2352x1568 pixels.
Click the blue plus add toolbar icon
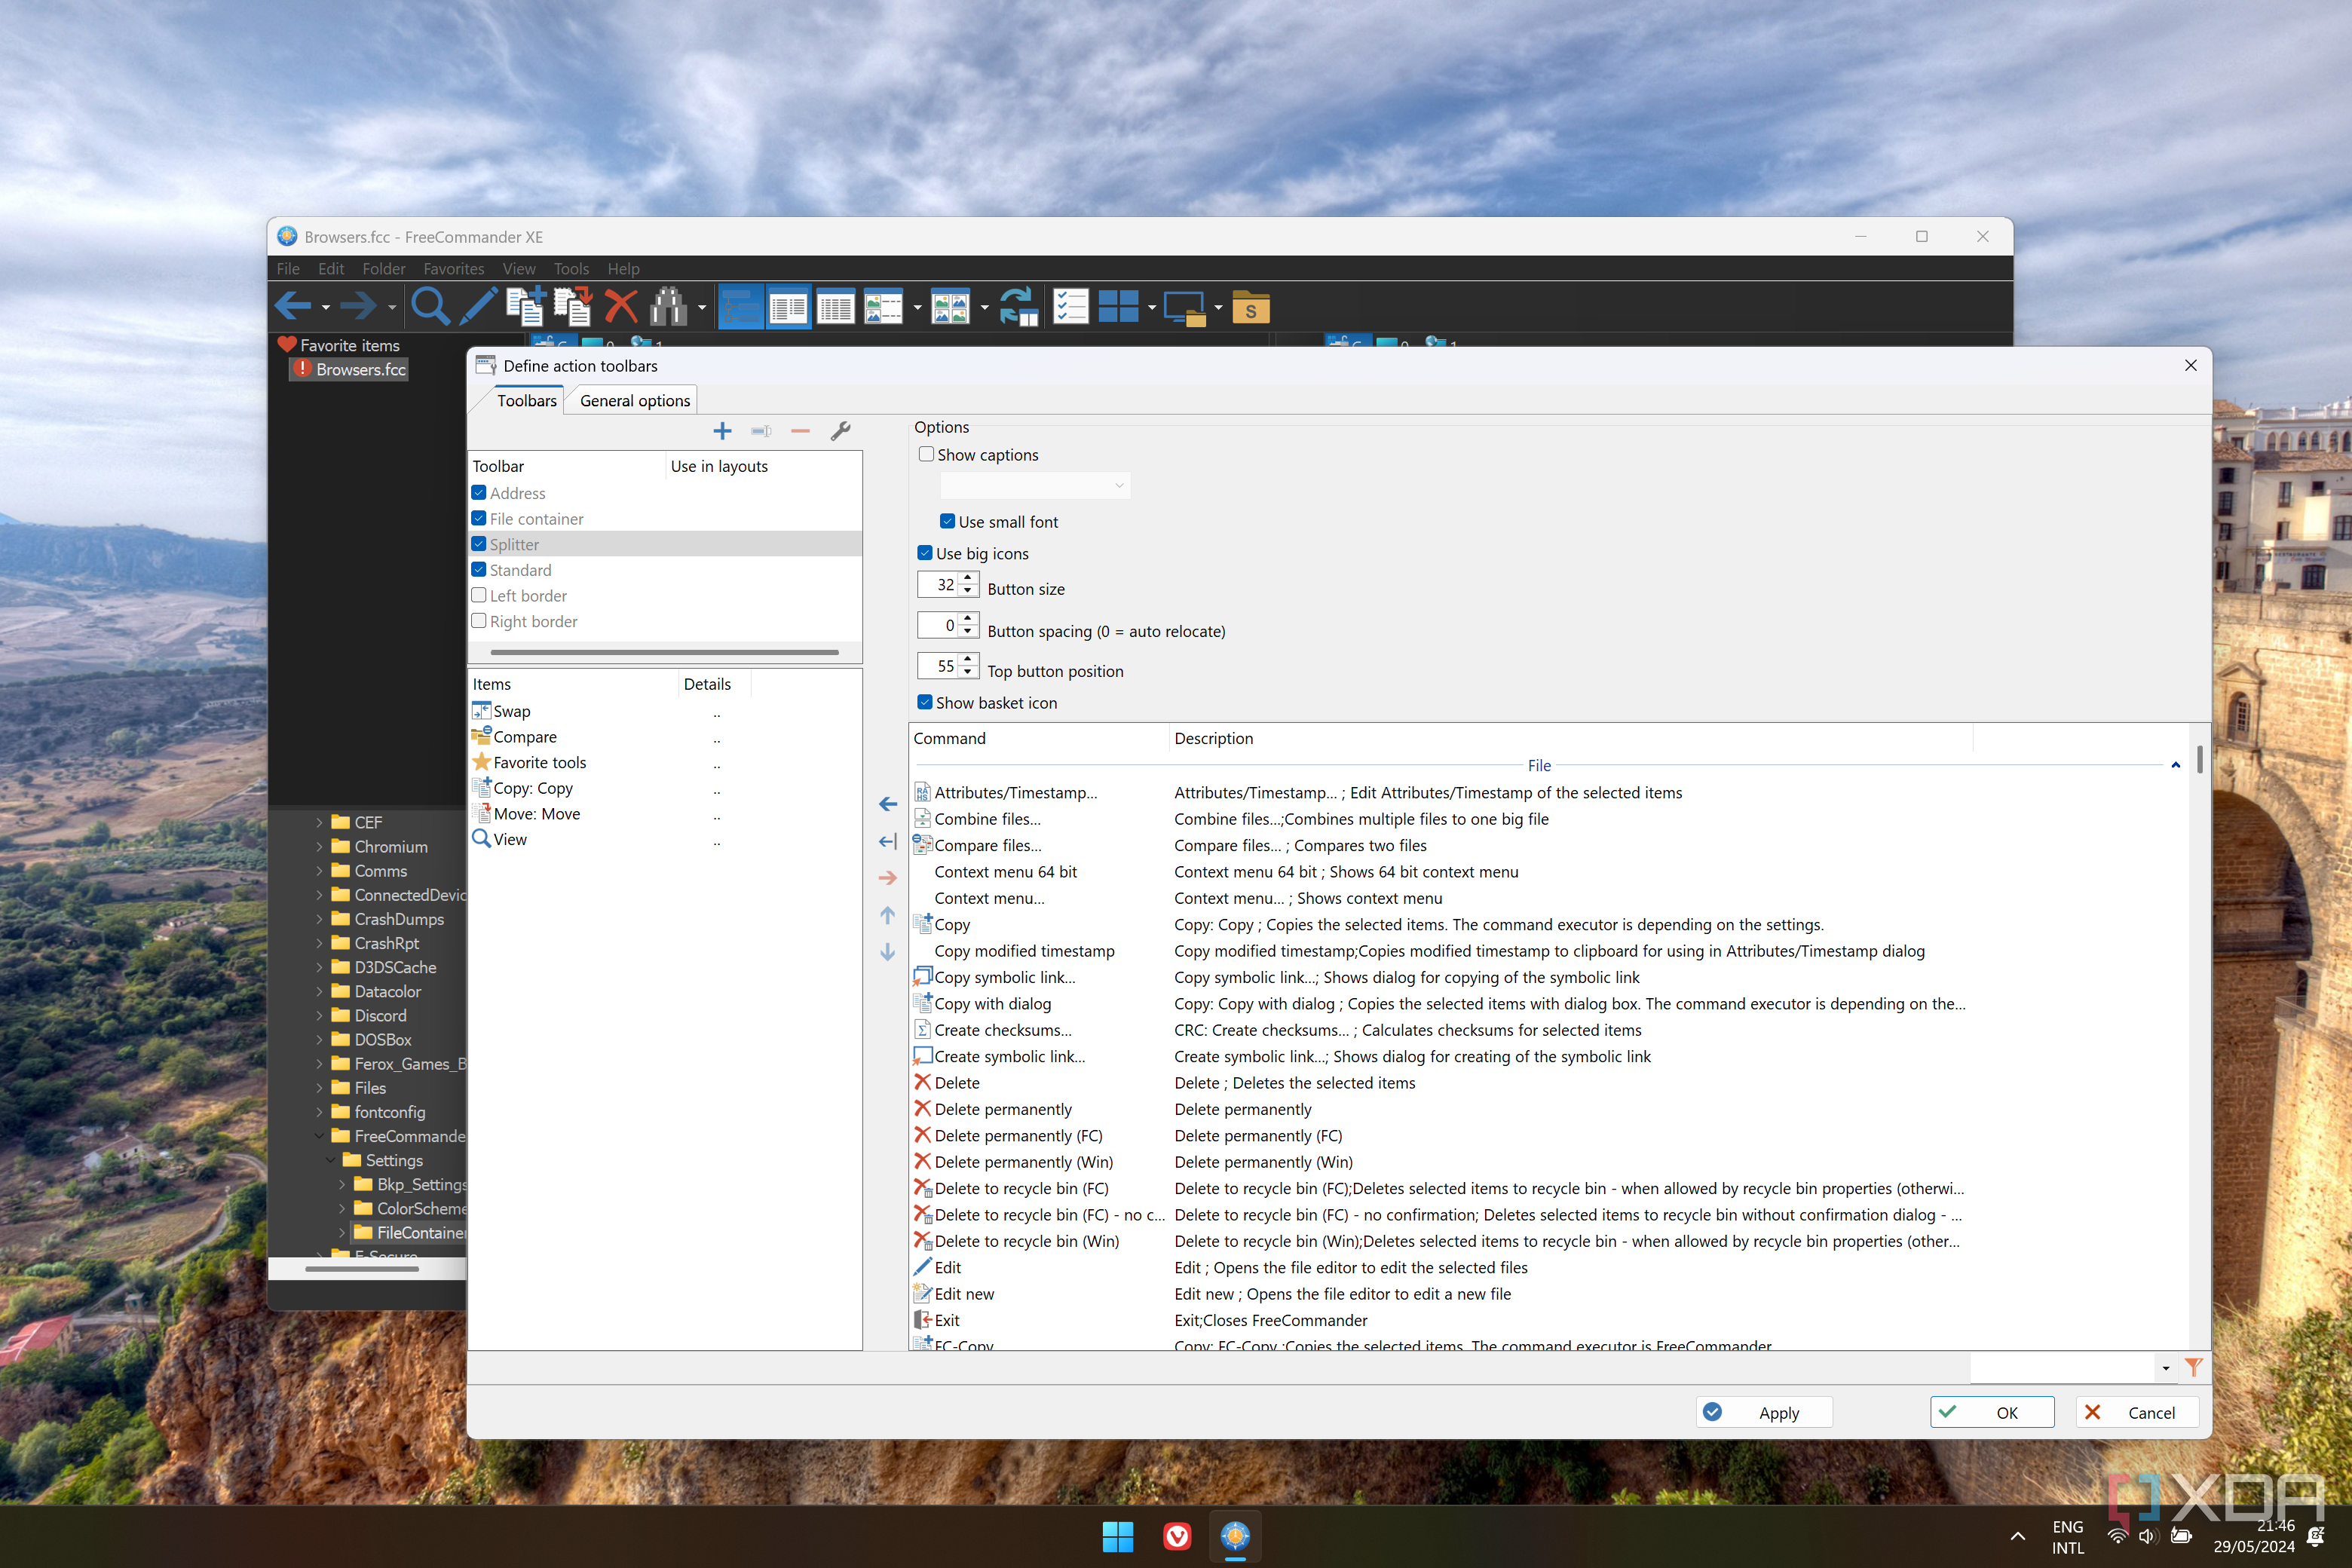(x=722, y=431)
